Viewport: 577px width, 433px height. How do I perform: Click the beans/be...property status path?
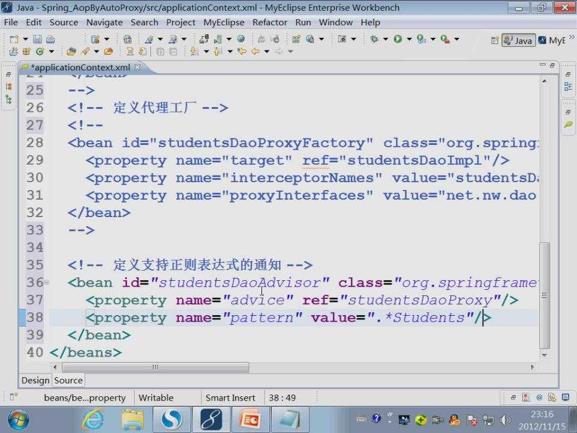(85, 398)
